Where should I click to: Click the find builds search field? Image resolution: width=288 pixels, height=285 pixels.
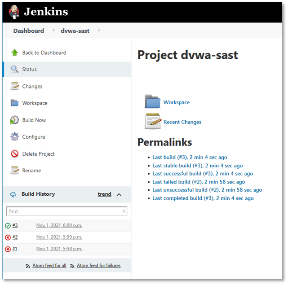coord(63,211)
